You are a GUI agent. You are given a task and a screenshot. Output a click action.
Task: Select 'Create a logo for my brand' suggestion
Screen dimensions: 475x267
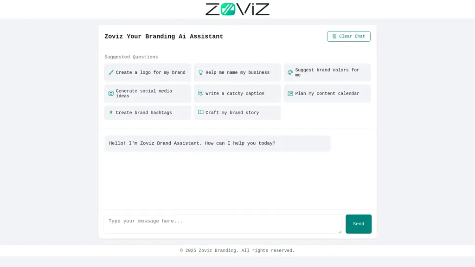[147, 72]
